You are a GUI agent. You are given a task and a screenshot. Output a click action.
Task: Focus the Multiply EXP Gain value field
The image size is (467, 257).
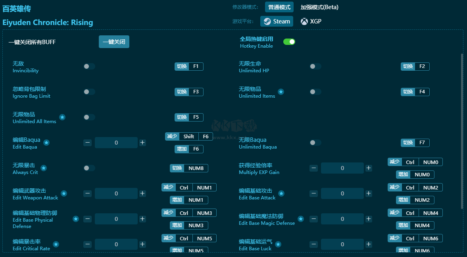click(342, 168)
